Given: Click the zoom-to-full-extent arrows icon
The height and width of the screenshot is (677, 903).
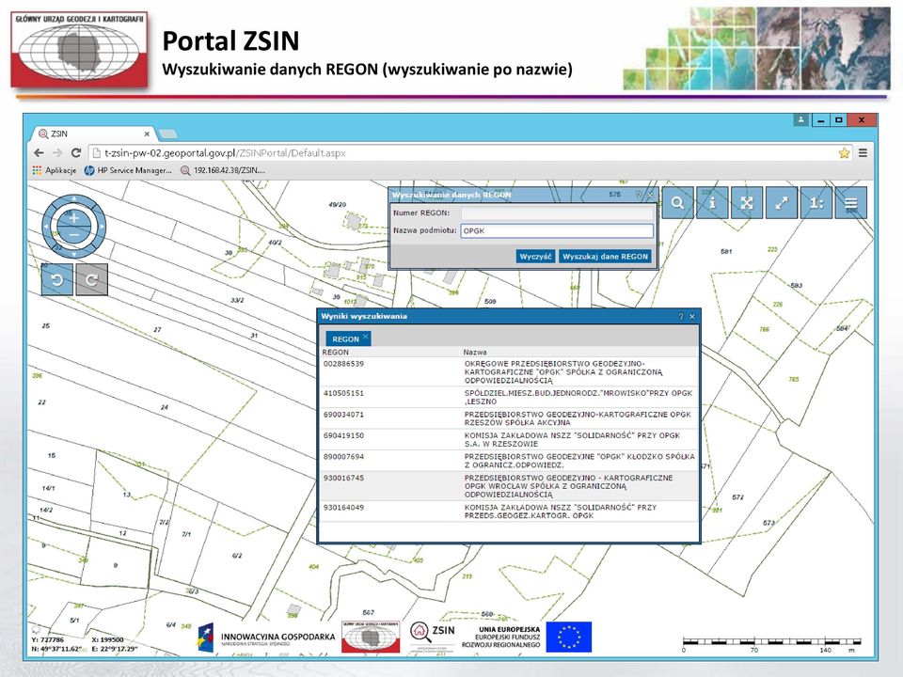Looking at the screenshot, I should click(747, 203).
